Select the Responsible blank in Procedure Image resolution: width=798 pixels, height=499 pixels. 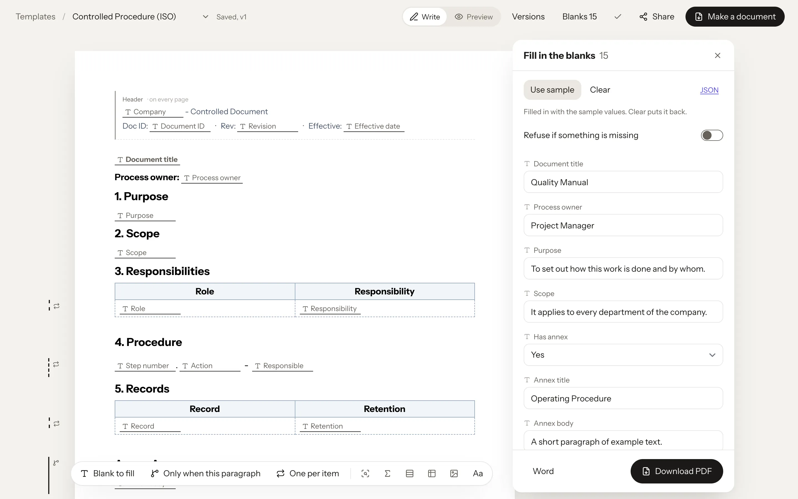coord(282,366)
